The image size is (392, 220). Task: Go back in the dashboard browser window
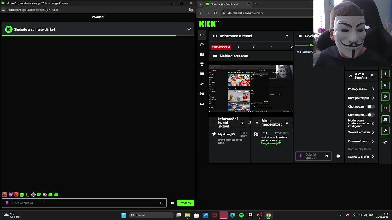(201, 13)
